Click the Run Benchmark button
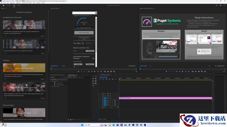This screenshot has height=127, width=227. [84, 33]
